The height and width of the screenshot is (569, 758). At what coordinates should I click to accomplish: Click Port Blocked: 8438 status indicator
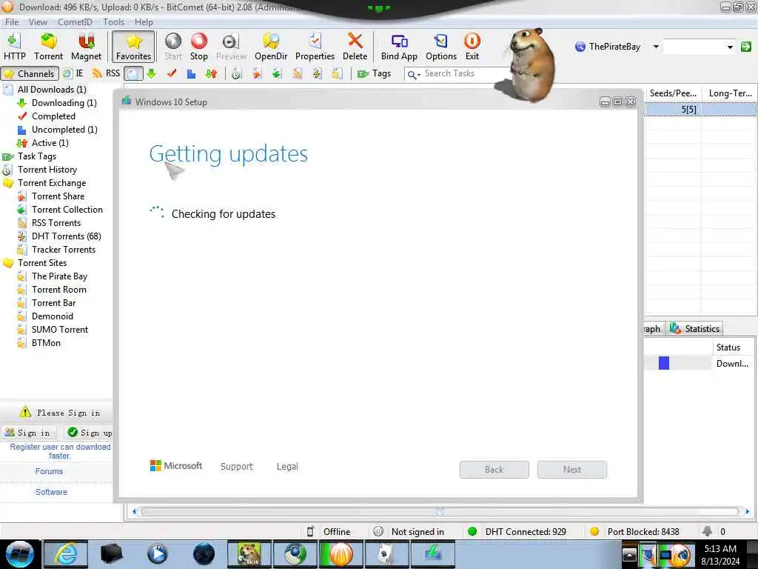[x=634, y=532]
